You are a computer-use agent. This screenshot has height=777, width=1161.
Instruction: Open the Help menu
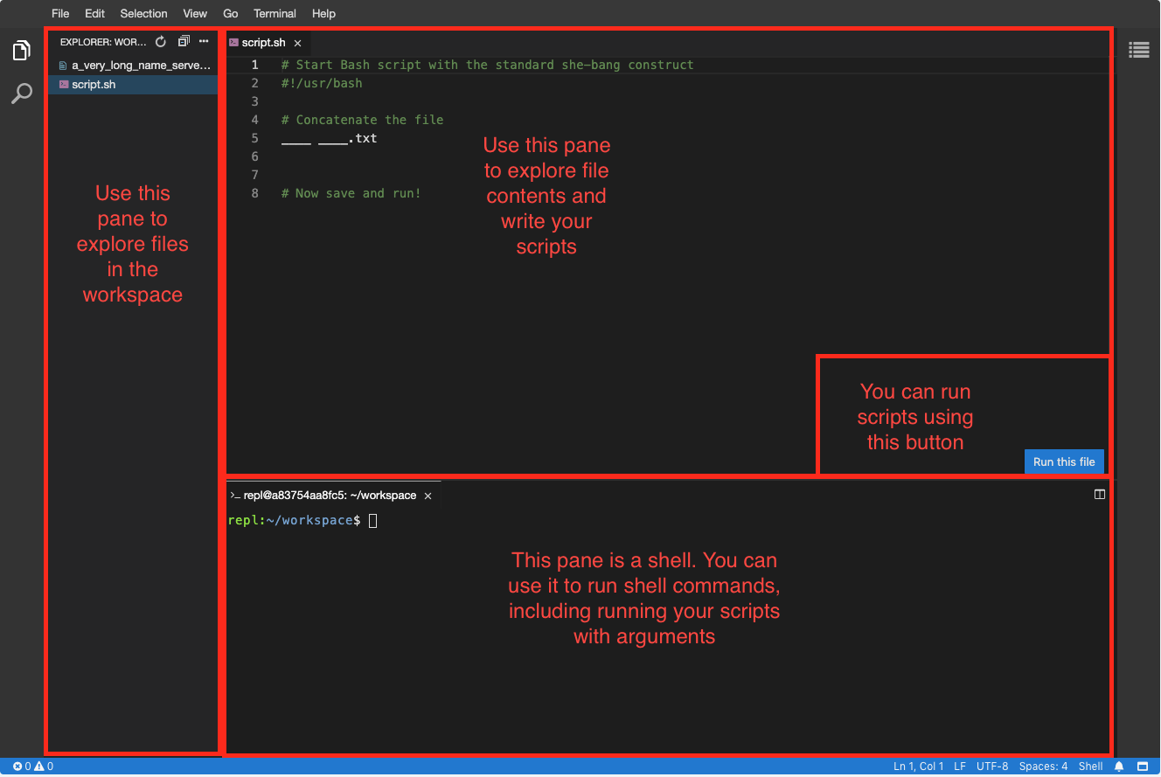323,13
